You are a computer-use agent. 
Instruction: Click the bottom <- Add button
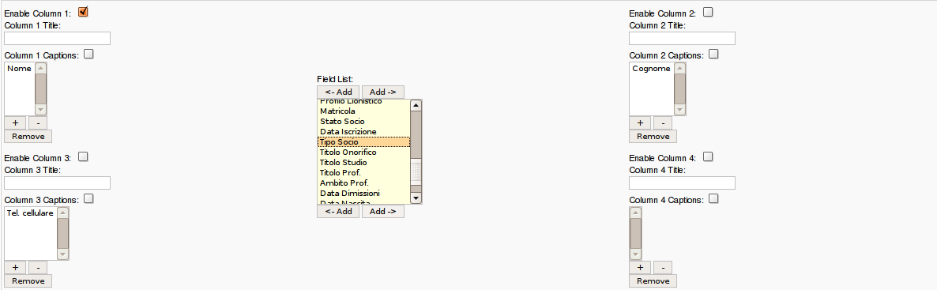click(x=338, y=211)
